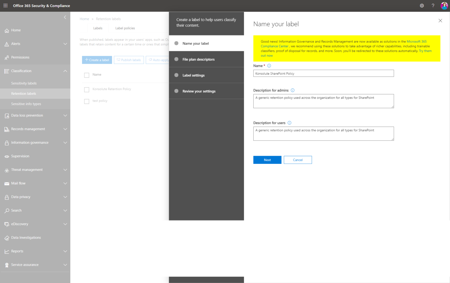Collapse the left navigation pane

65,17
